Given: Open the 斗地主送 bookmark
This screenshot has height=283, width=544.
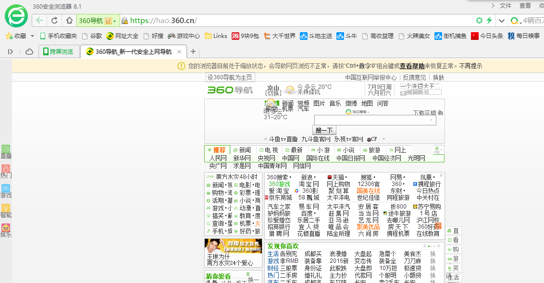Looking at the screenshot, I should click(x=316, y=36).
